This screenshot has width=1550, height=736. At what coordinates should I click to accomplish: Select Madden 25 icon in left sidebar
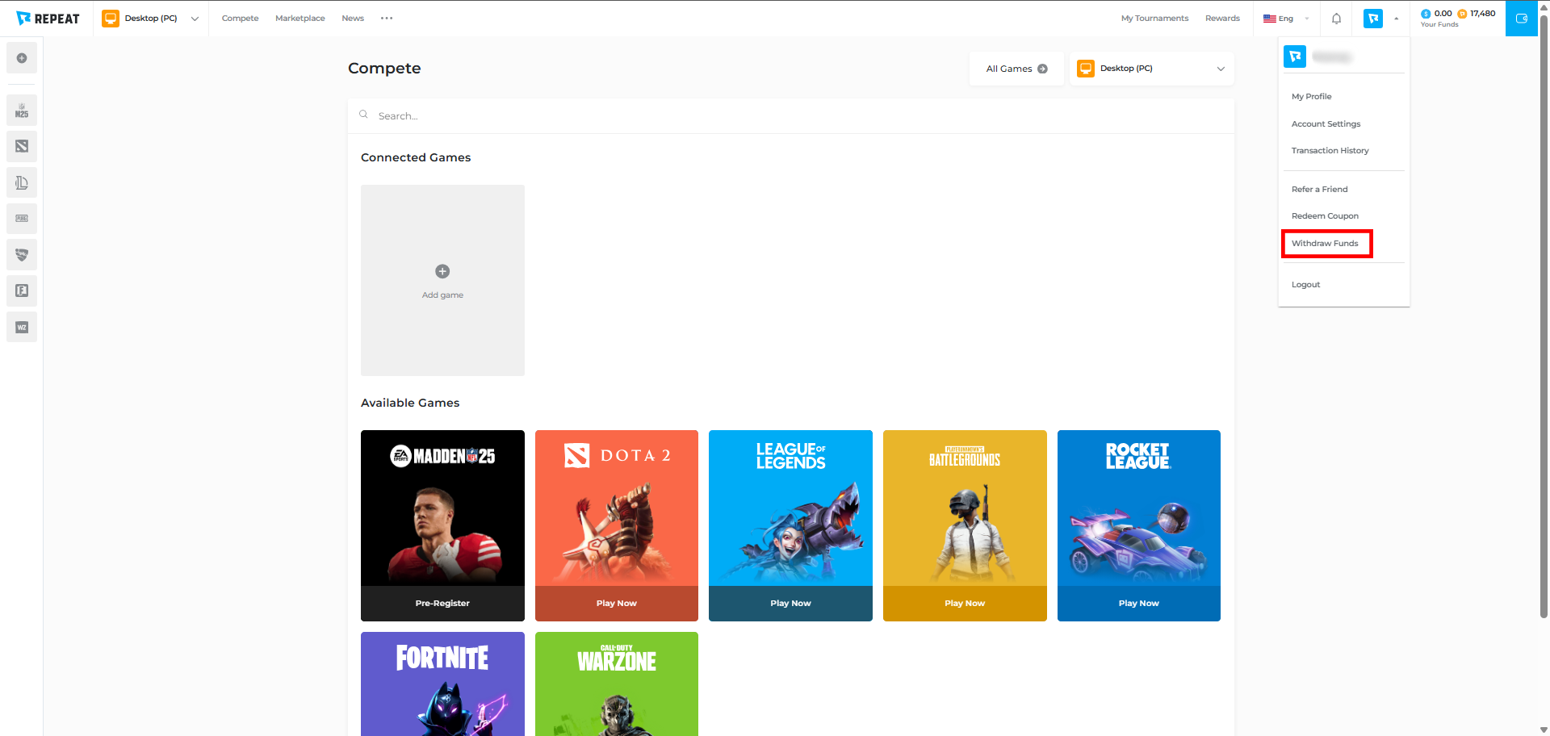pos(22,110)
